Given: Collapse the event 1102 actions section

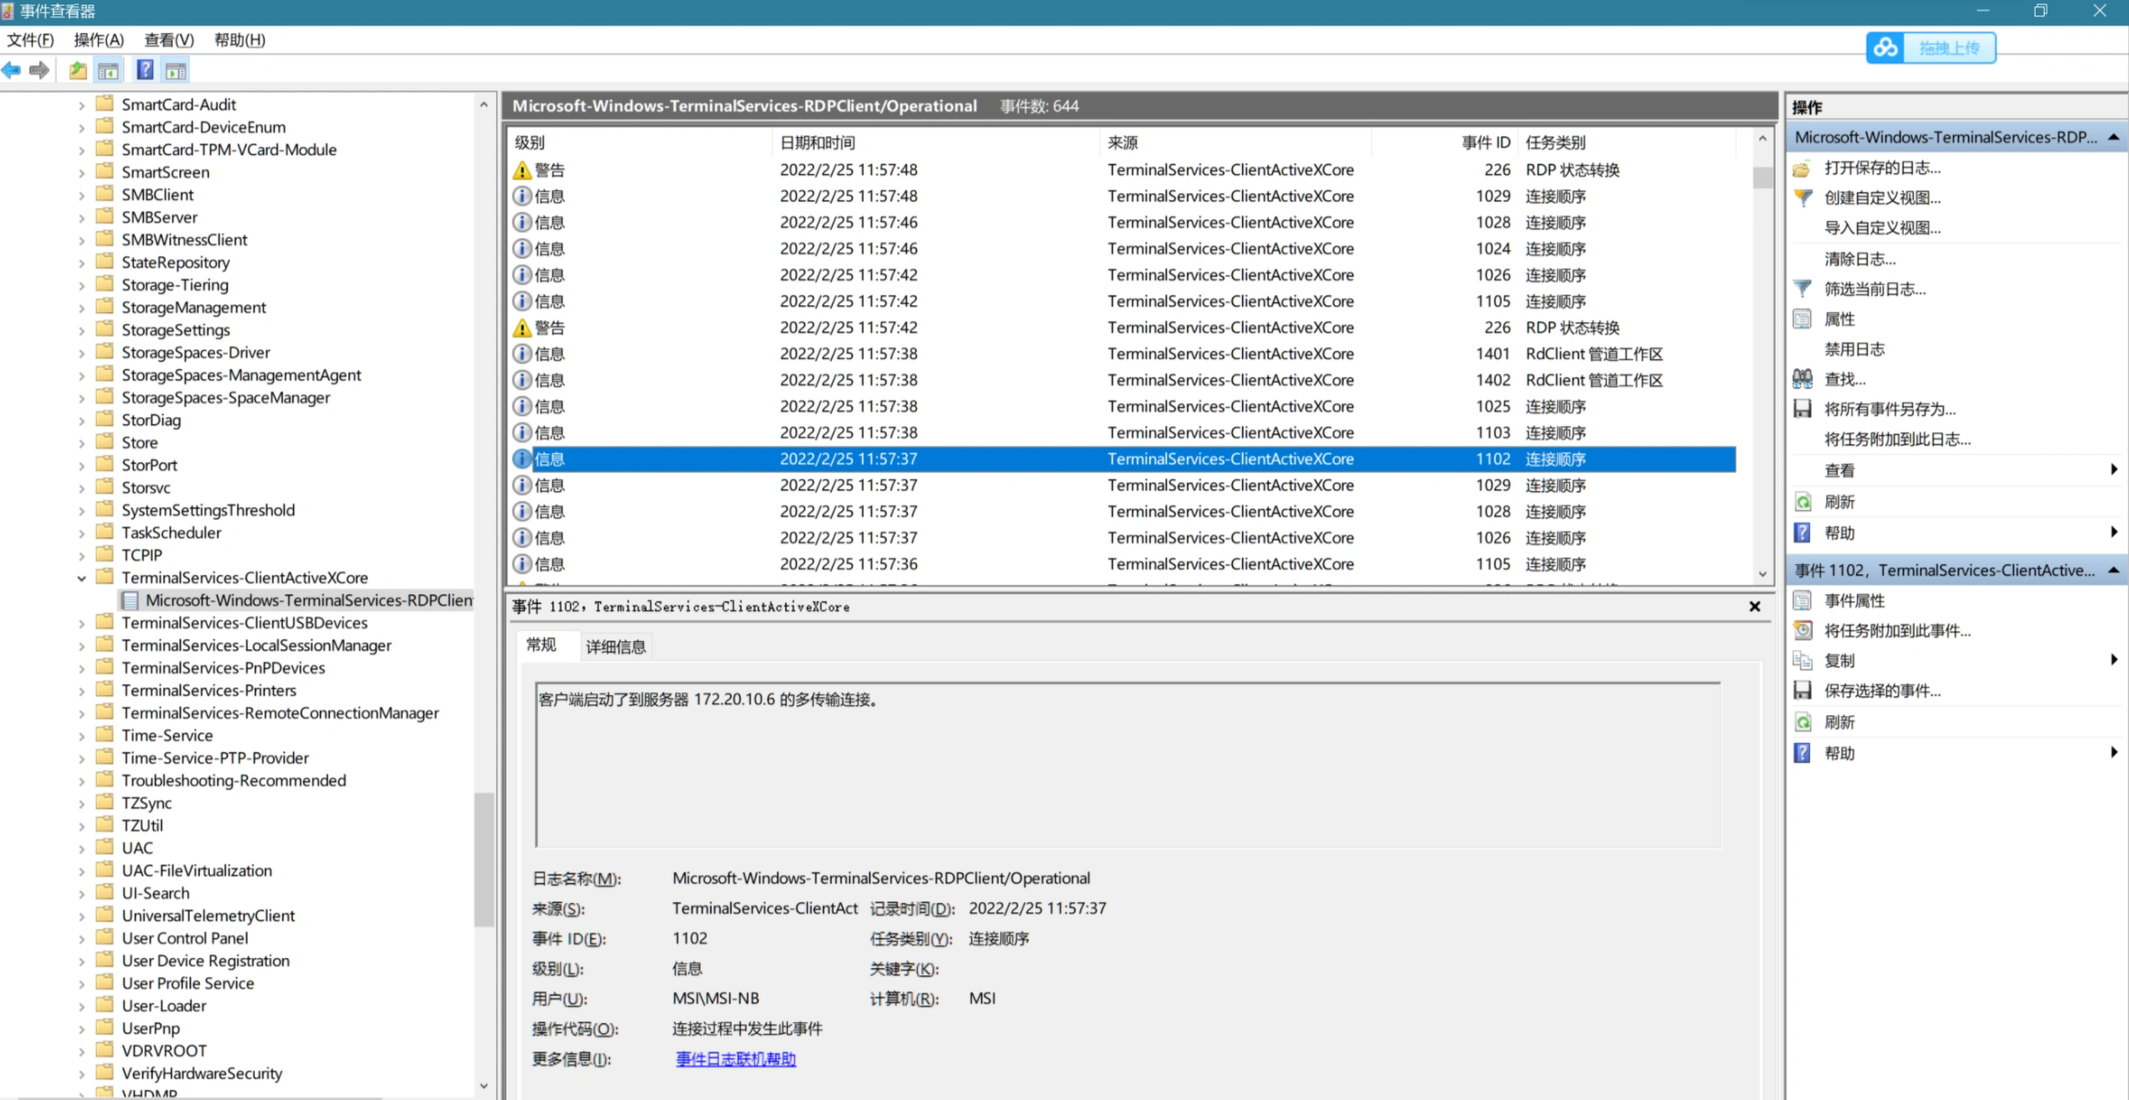Looking at the screenshot, I should tap(2113, 571).
